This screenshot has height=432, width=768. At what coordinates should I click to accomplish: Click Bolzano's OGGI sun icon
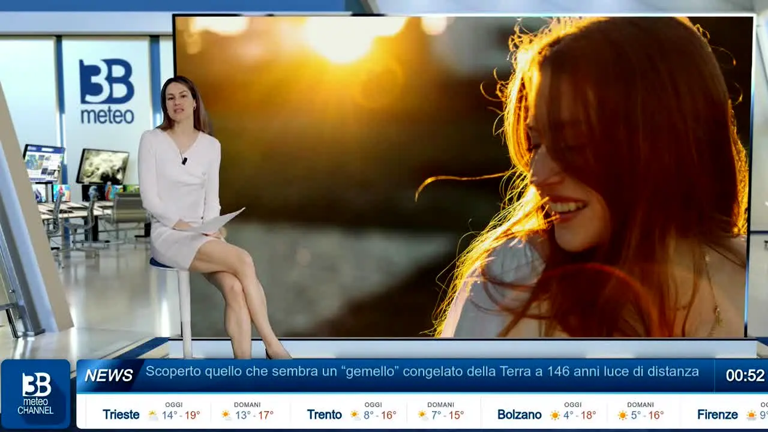click(x=555, y=415)
